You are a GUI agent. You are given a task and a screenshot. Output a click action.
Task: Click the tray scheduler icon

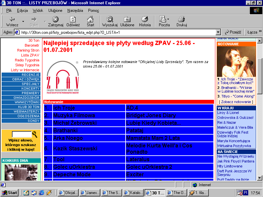(240, 193)
